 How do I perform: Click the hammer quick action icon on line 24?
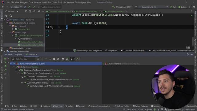(x=51, y=27)
